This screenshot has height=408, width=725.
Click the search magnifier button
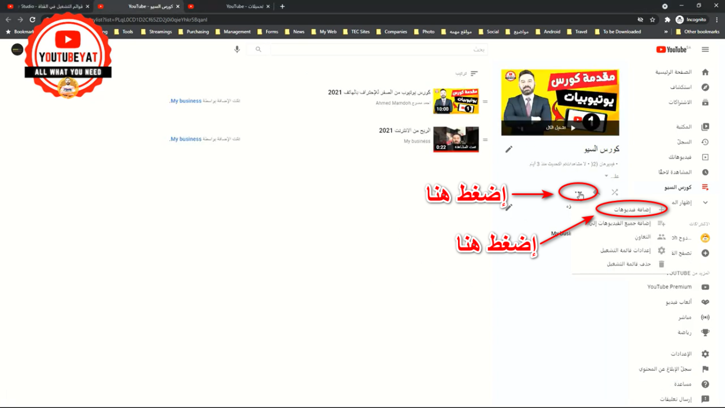[258, 50]
